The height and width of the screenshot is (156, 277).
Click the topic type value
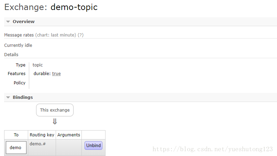(38, 65)
